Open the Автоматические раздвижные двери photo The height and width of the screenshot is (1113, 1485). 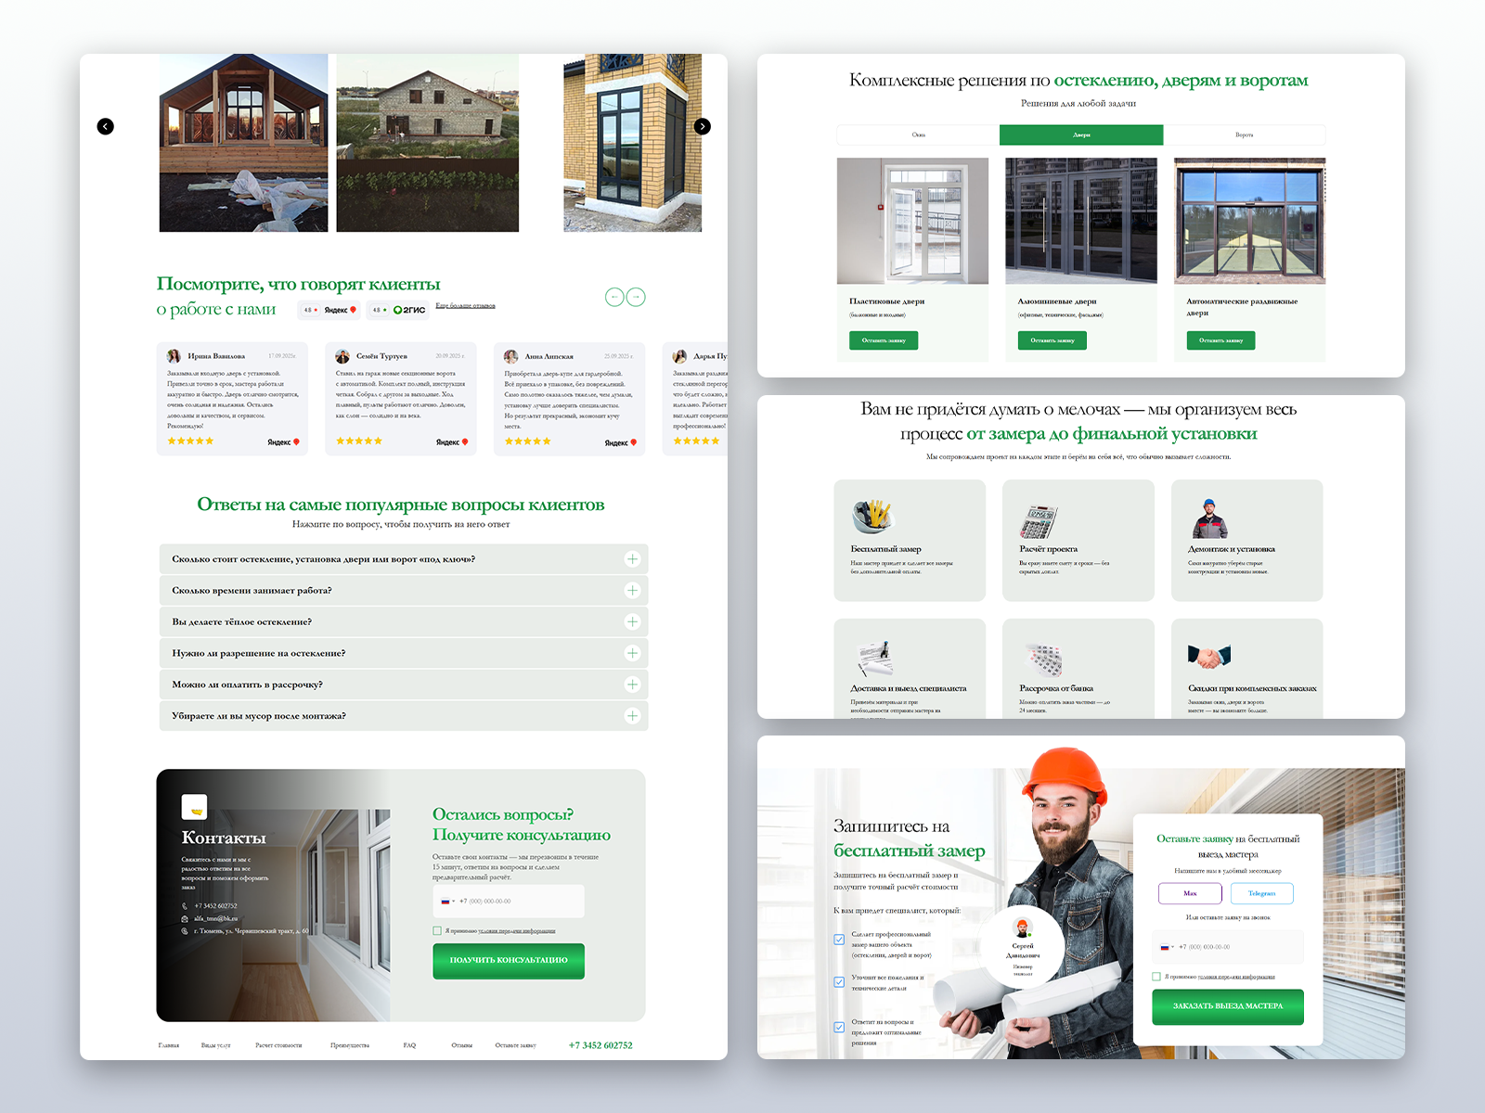point(1250,221)
